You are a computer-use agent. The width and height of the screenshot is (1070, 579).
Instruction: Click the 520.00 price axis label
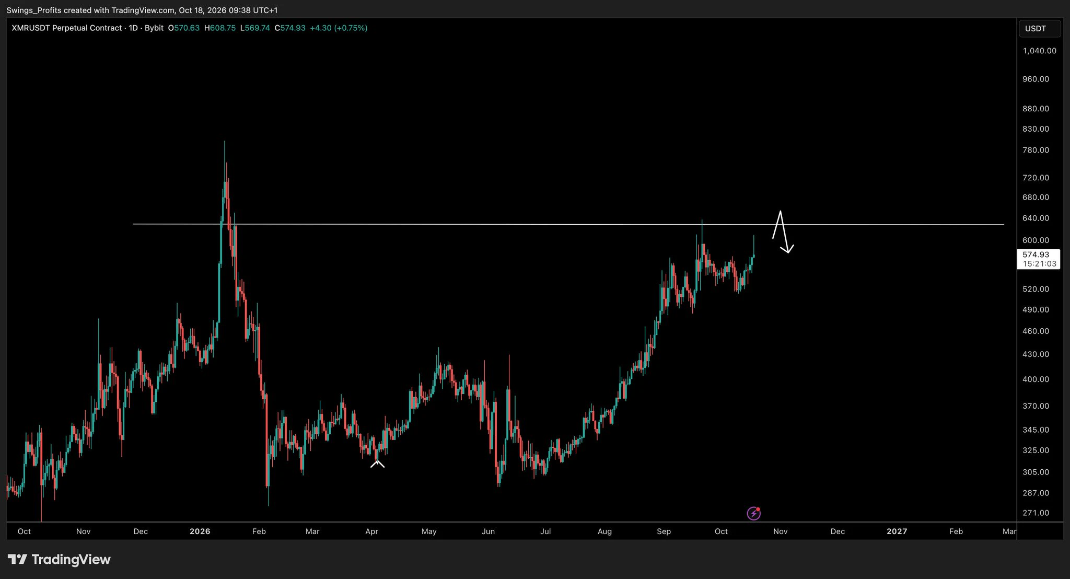1036,288
